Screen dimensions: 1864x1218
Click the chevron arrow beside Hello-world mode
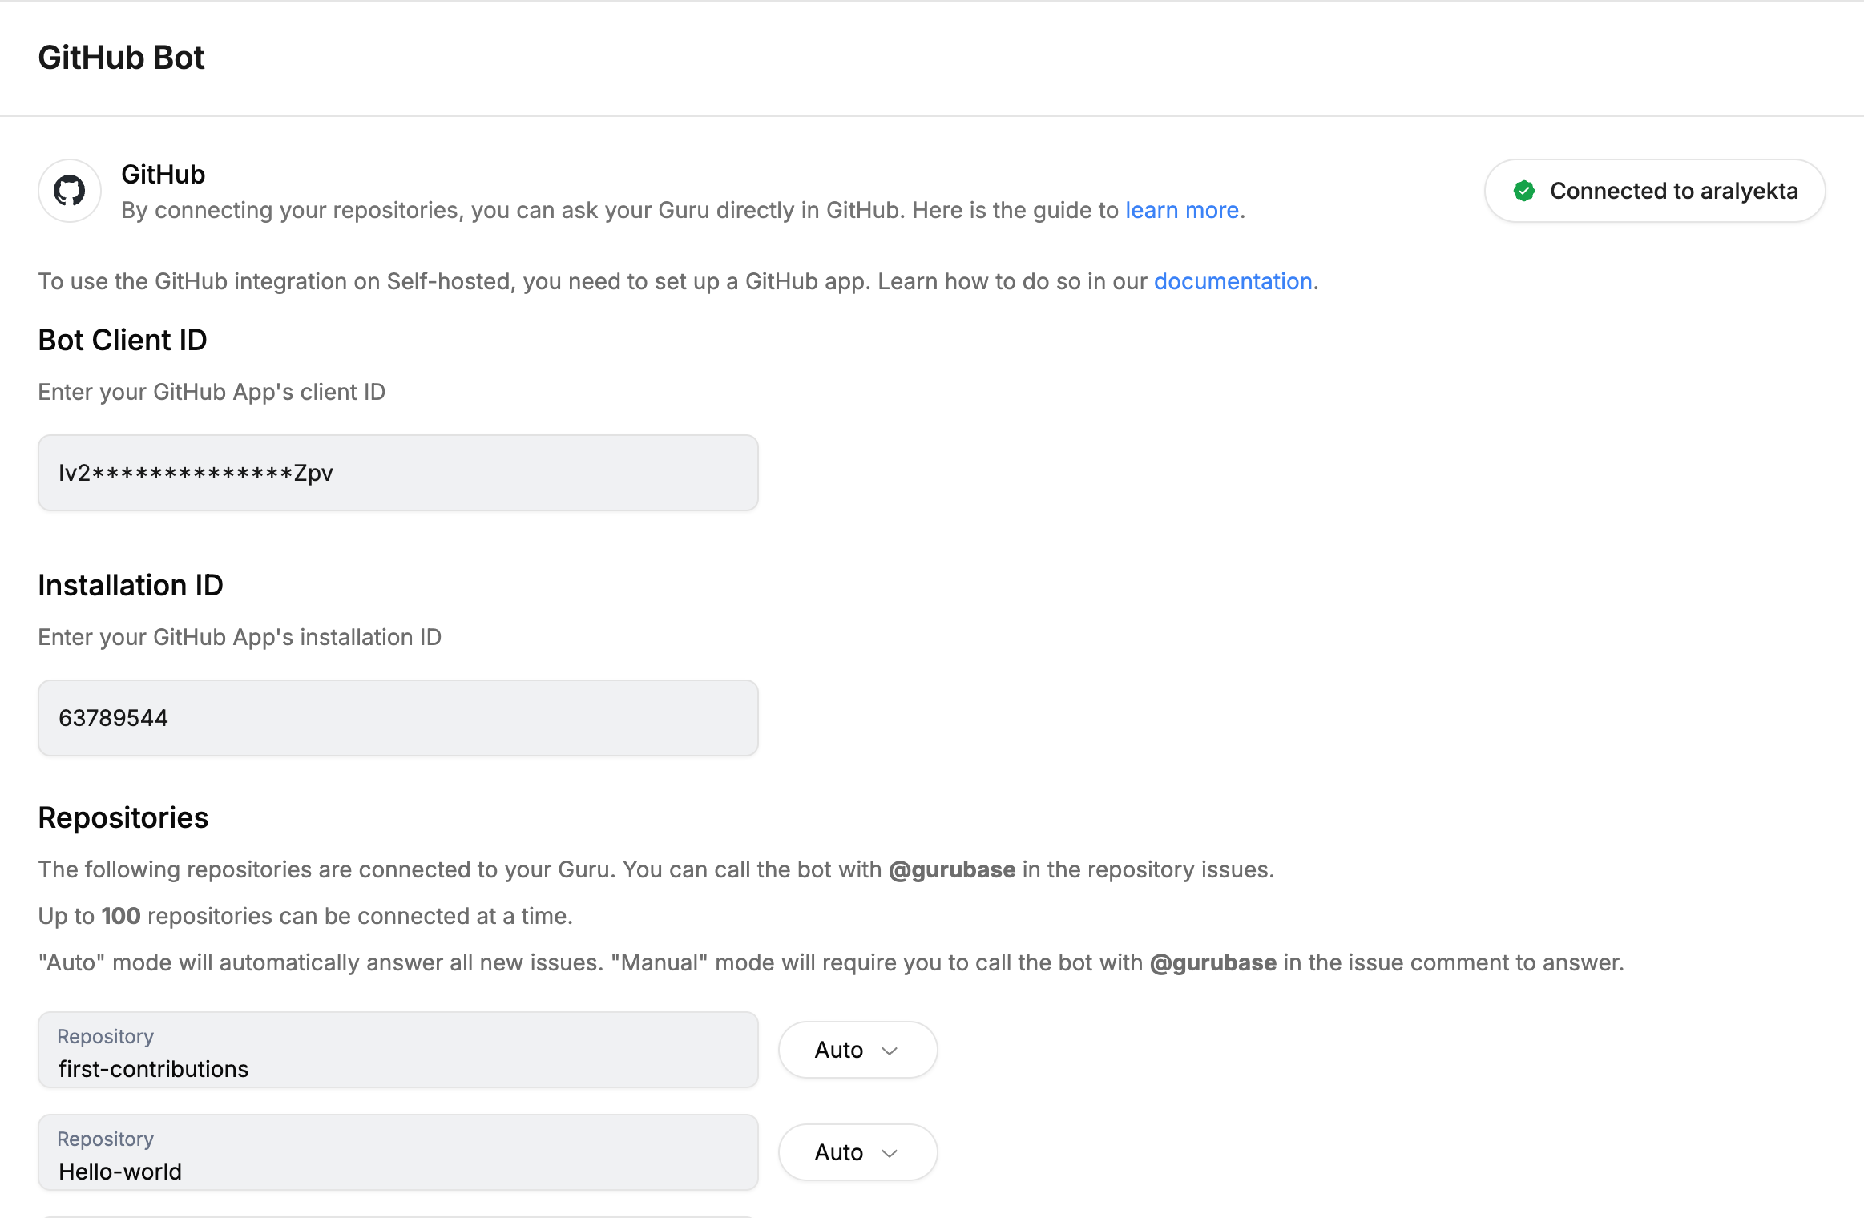click(x=890, y=1153)
